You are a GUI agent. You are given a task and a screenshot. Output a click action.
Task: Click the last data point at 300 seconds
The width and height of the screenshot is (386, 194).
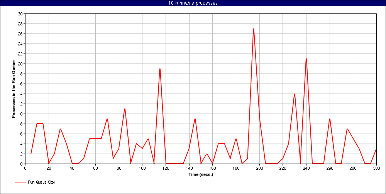pos(376,149)
